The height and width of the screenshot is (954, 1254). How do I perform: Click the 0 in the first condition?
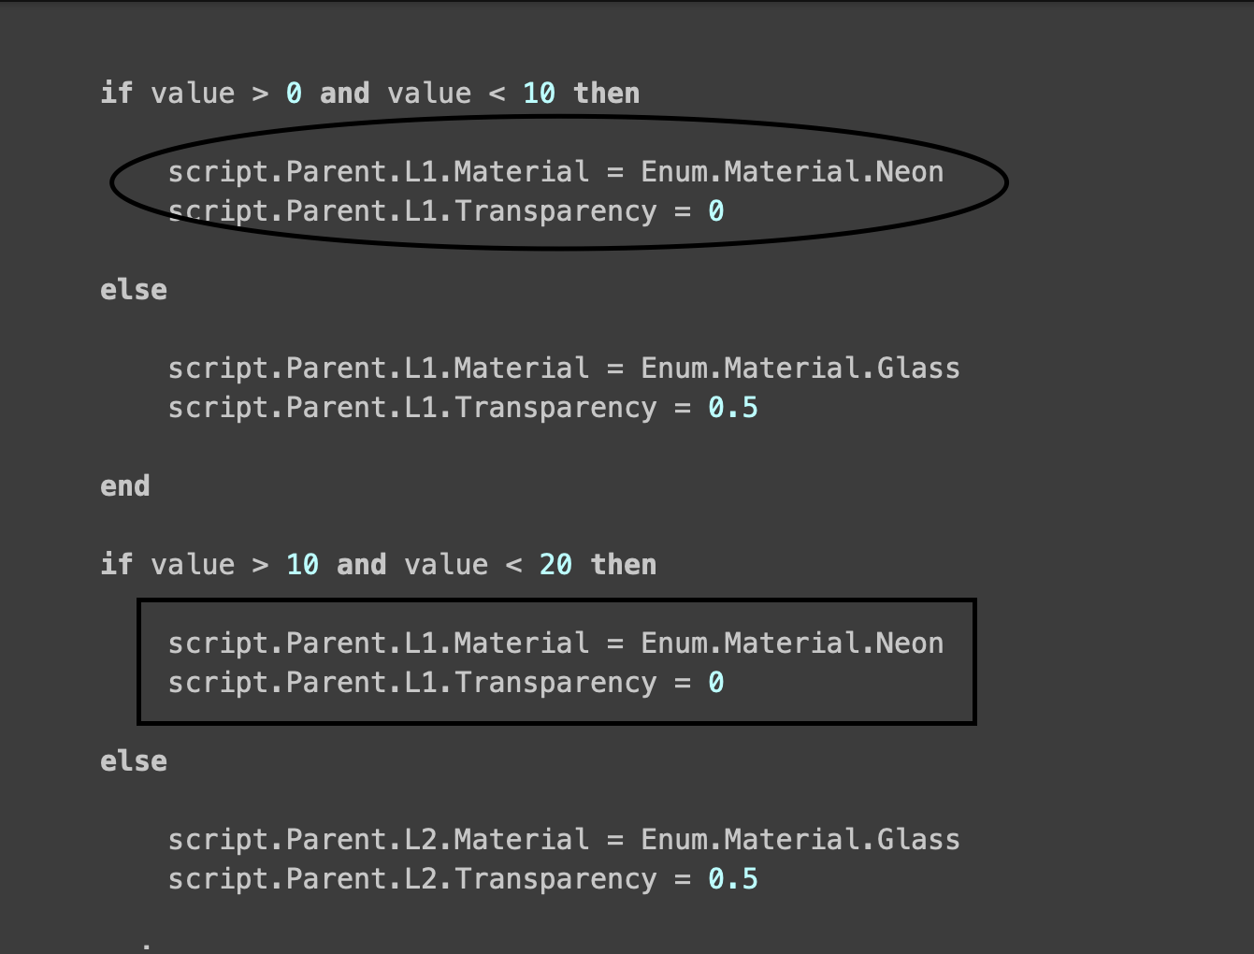tap(294, 93)
